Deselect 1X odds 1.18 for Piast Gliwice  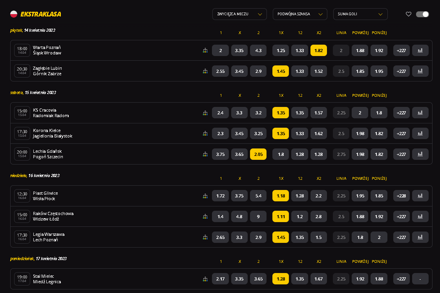pos(281,196)
